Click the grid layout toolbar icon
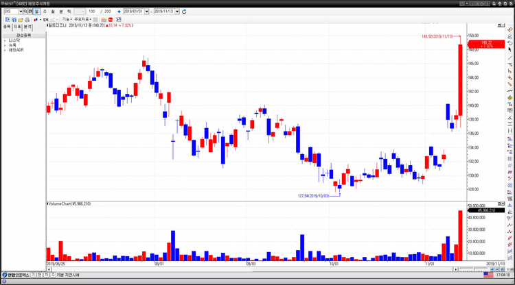The image size is (515, 285). tap(14, 20)
